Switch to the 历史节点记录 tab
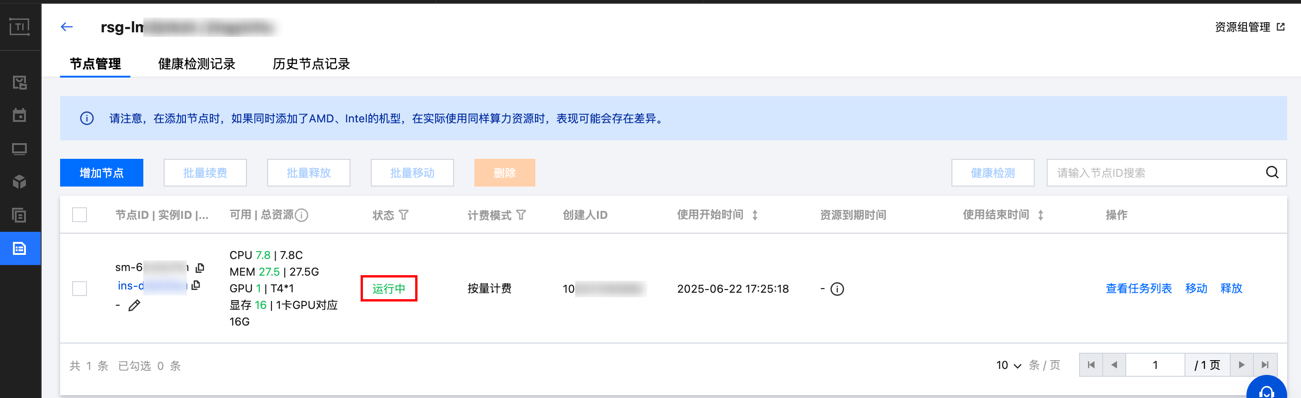The image size is (1301, 398). (x=311, y=64)
